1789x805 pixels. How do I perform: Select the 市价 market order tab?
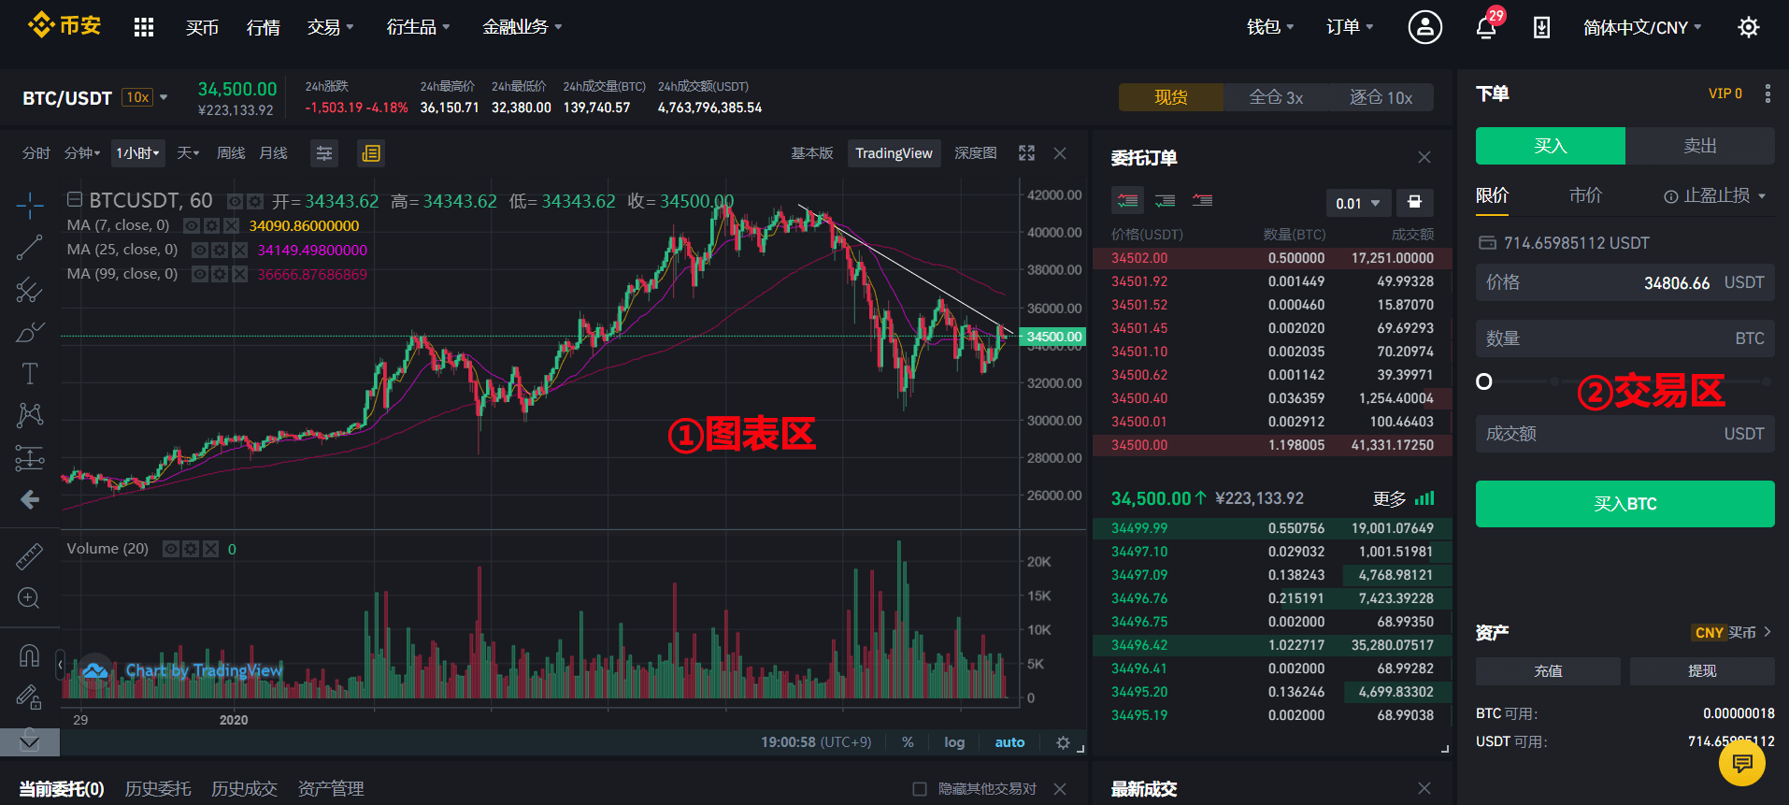(x=1585, y=195)
